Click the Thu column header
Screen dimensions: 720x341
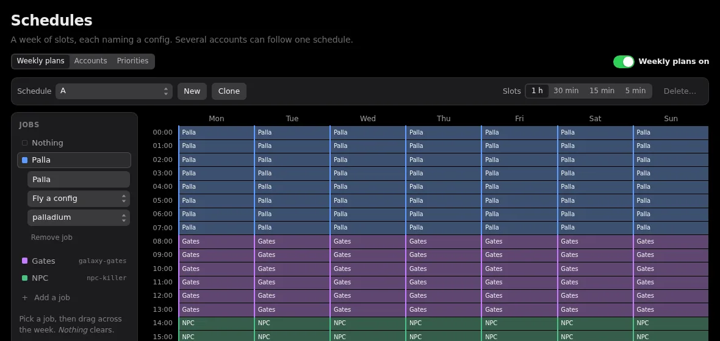[444, 119]
